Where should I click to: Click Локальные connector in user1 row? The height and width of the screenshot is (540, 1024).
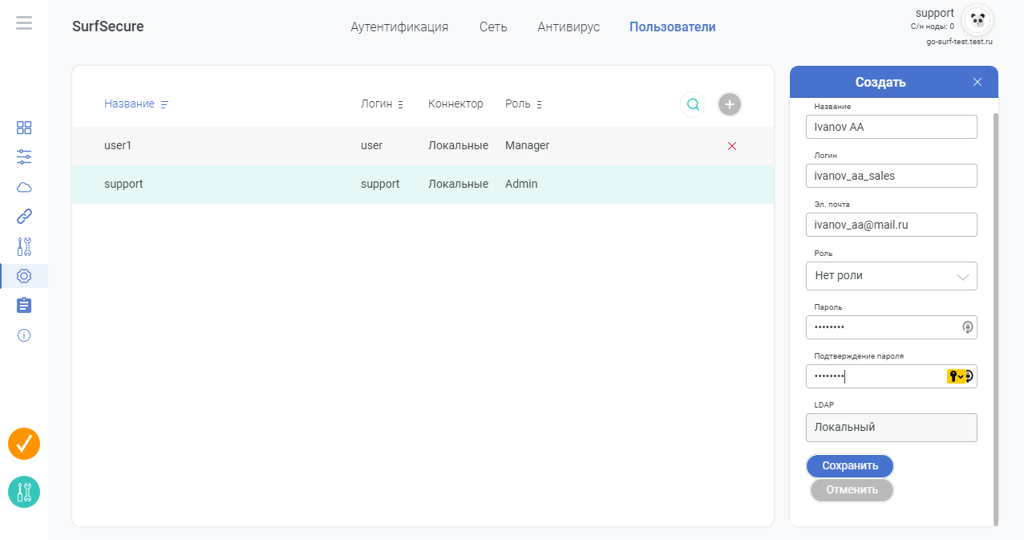click(x=458, y=146)
